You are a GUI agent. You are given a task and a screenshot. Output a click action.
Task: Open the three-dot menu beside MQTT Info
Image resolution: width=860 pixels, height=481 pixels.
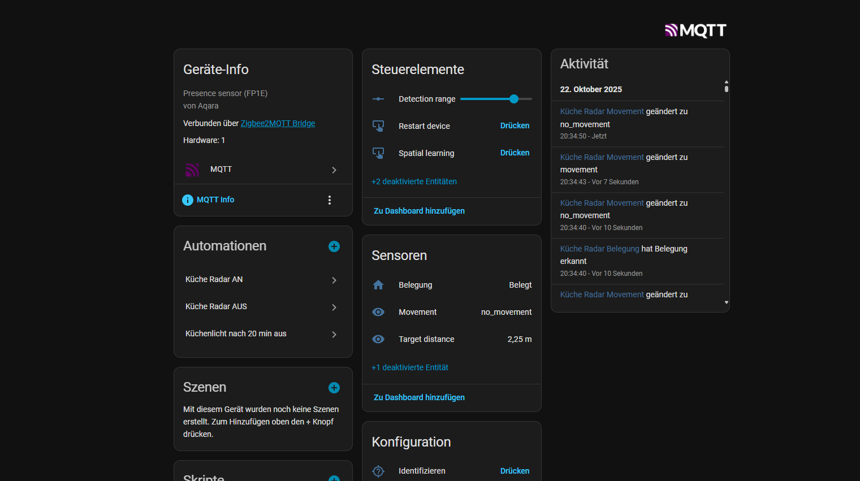330,200
